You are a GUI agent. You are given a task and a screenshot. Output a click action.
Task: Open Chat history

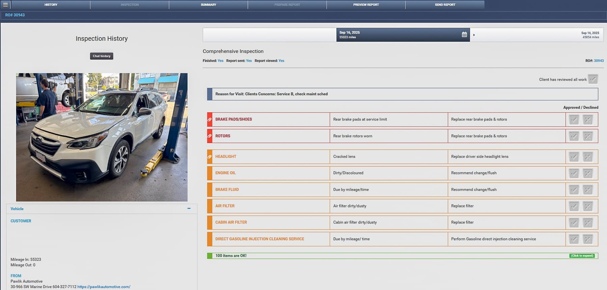point(102,56)
